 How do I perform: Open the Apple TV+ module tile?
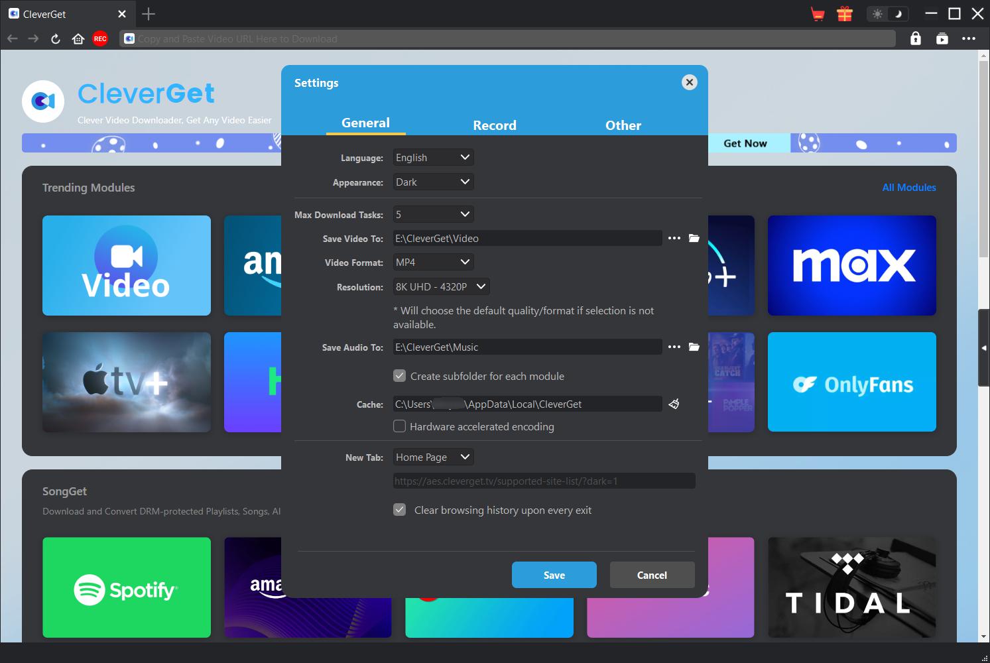[x=127, y=383]
